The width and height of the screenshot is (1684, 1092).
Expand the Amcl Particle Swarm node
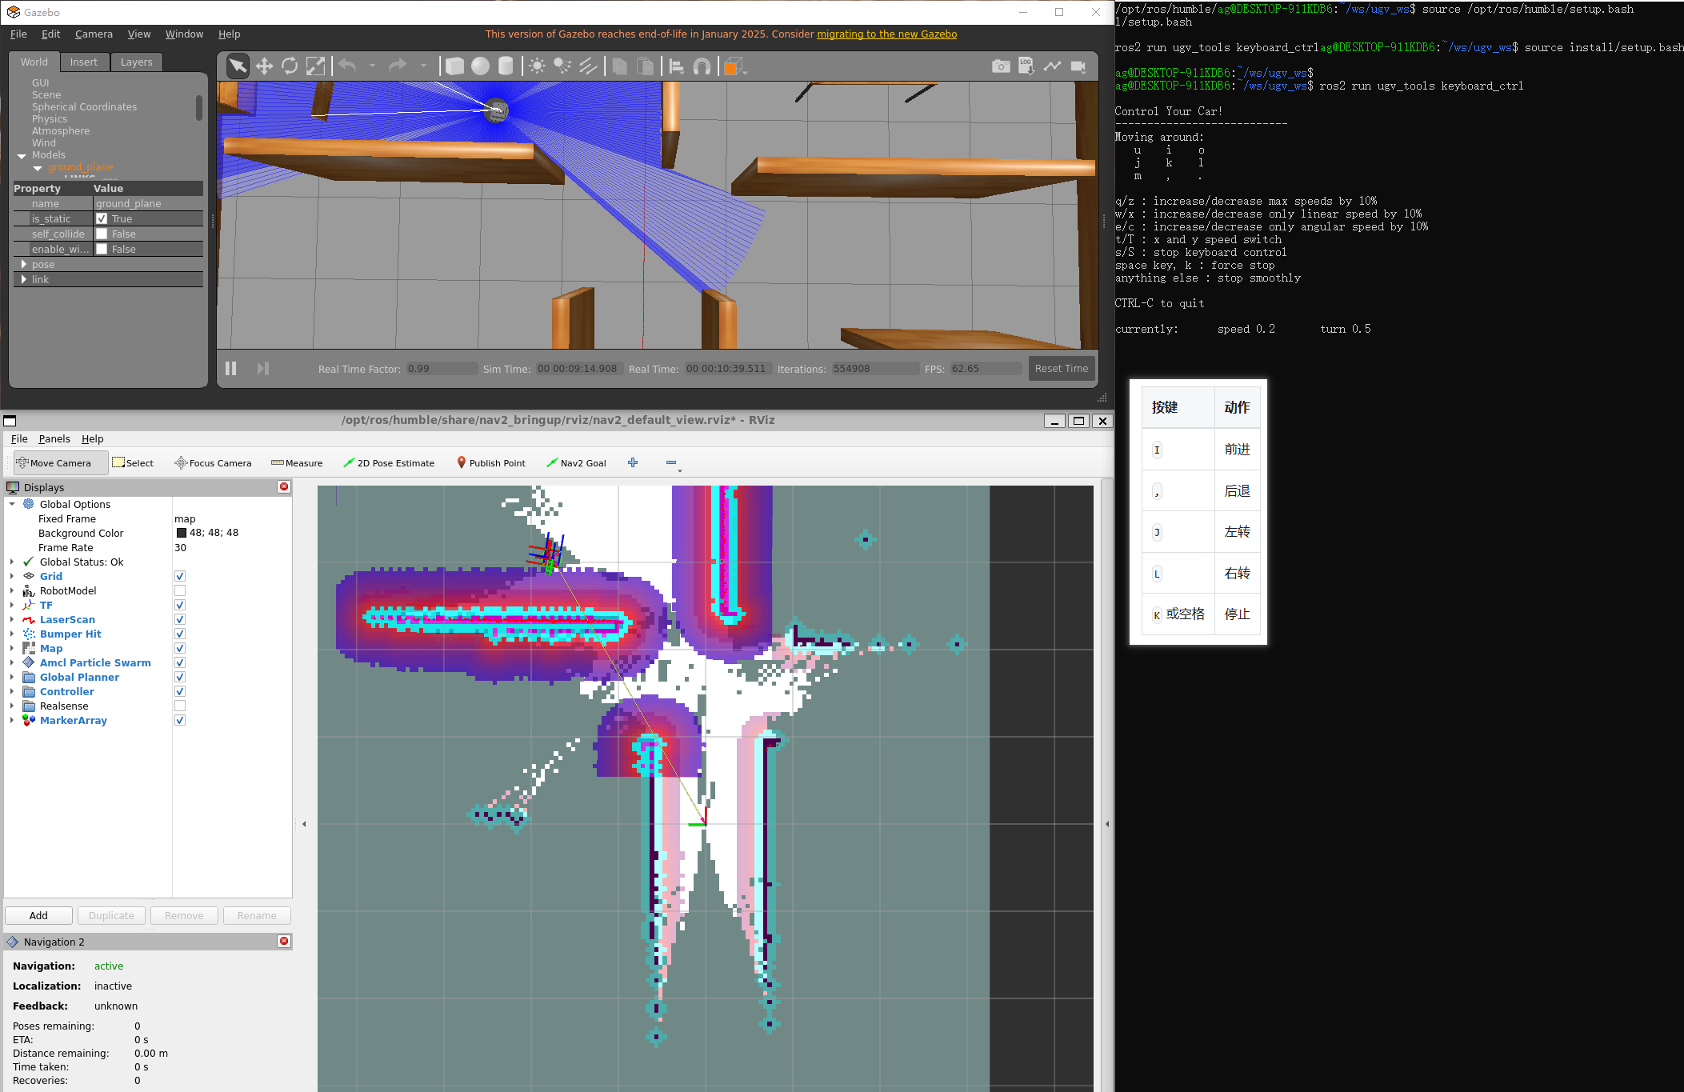click(12, 662)
